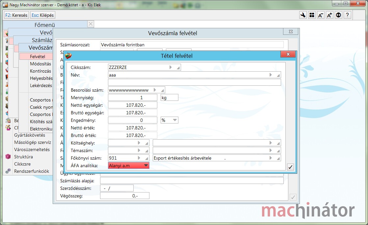Select the Elektroniku... menu item
This screenshot has width=368, height=225.
coord(41,129)
